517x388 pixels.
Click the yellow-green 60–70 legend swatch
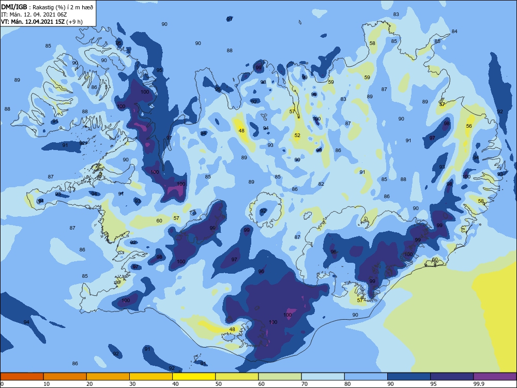click(x=280, y=377)
